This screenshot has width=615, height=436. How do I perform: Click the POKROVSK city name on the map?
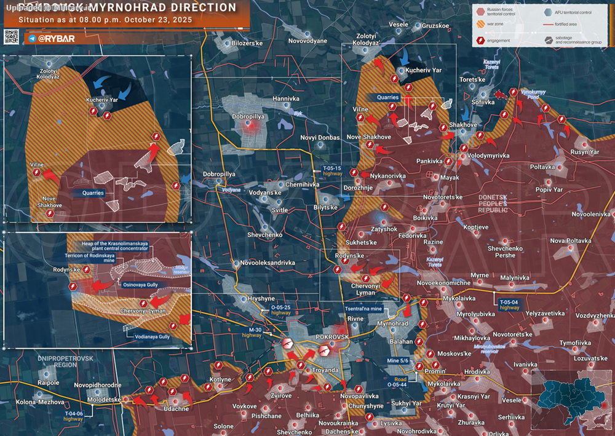331,338
